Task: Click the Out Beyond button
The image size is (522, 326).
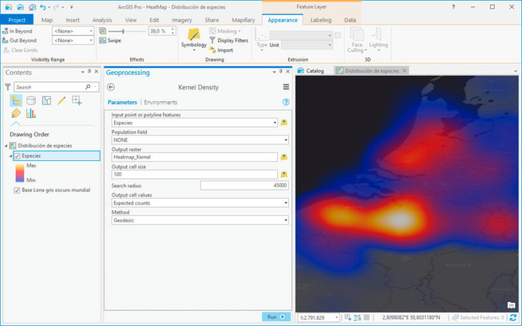Action: coord(19,40)
